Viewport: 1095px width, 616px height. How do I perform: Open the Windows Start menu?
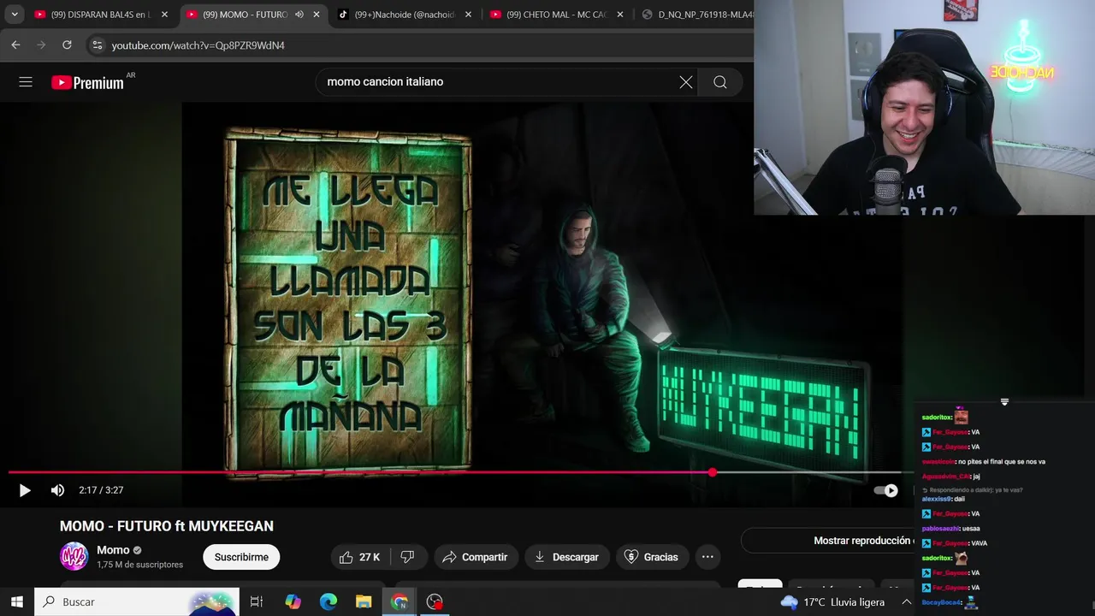[x=16, y=602]
